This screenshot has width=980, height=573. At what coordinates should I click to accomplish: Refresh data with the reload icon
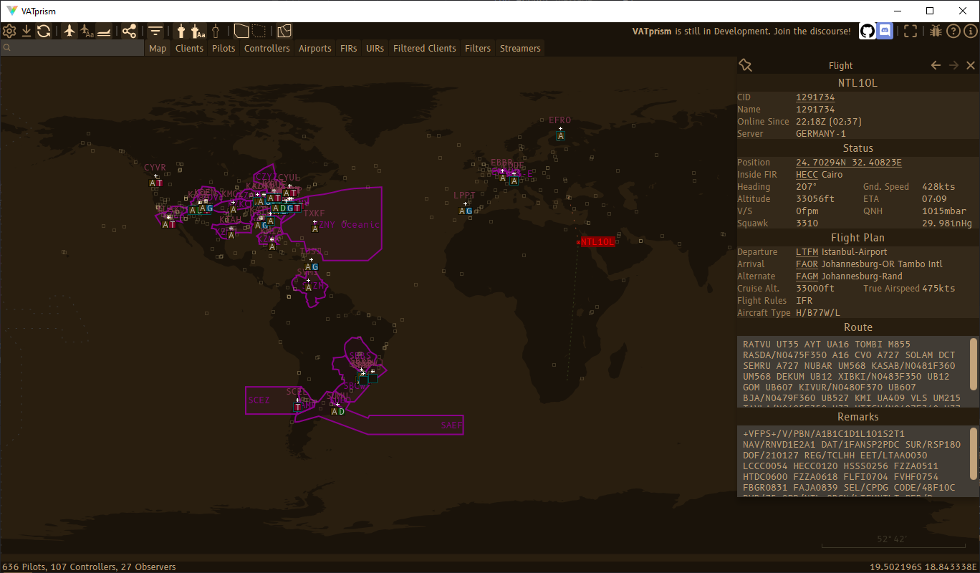pyautogui.click(x=44, y=31)
